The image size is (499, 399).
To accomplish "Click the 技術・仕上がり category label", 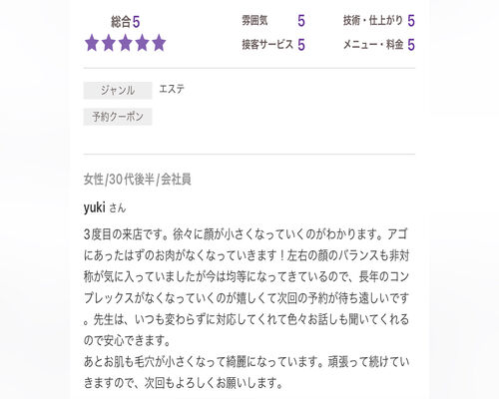I will coord(373,21).
